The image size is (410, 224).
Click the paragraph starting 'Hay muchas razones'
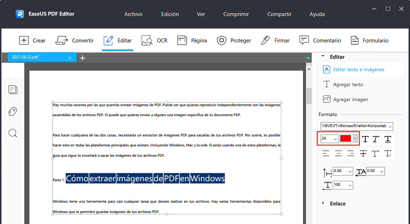pyautogui.click(x=166, y=110)
